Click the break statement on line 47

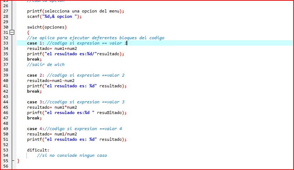[x=34, y=118]
